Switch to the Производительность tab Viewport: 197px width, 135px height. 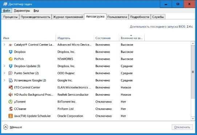35,17
